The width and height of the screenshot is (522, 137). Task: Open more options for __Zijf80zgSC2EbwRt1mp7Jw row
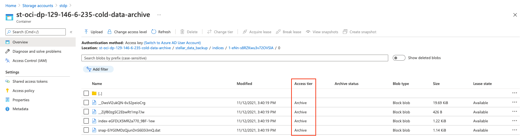[514, 111]
